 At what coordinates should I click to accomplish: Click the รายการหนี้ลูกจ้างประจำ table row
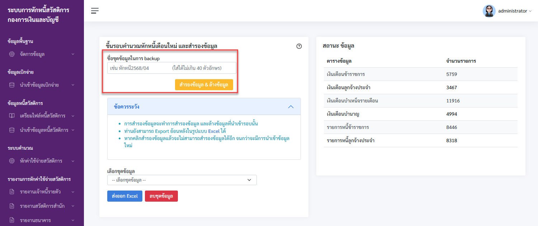point(420,140)
